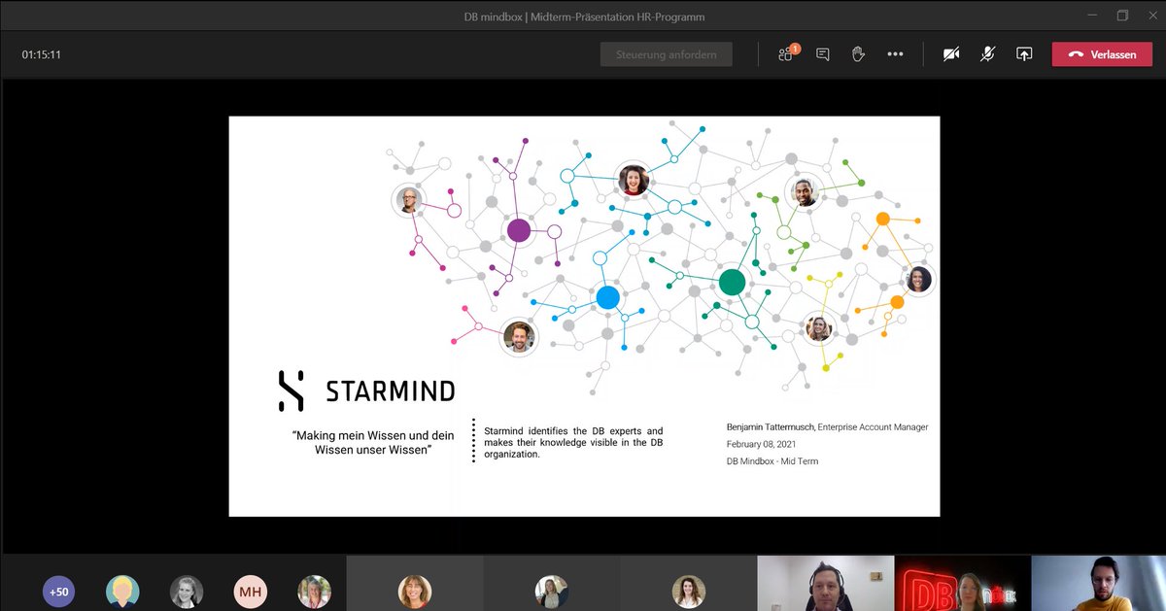Select the MH participant avatar
This screenshot has width=1166, height=611.
point(250,592)
